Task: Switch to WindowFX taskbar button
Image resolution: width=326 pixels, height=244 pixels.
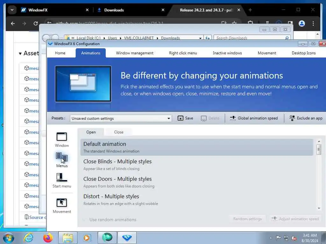Action: (127, 238)
